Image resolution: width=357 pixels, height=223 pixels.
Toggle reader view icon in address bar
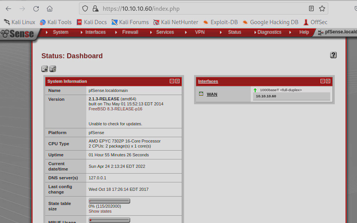point(311,8)
